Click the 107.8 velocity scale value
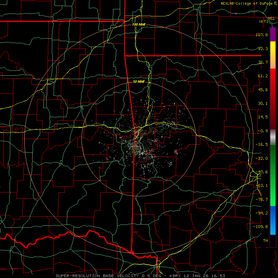This screenshot has height=278, width=278. 262,35
